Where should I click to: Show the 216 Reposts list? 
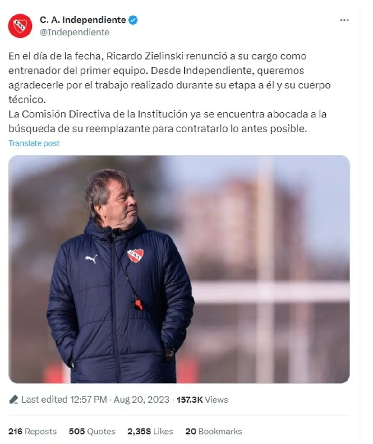(x=32, y=432)
